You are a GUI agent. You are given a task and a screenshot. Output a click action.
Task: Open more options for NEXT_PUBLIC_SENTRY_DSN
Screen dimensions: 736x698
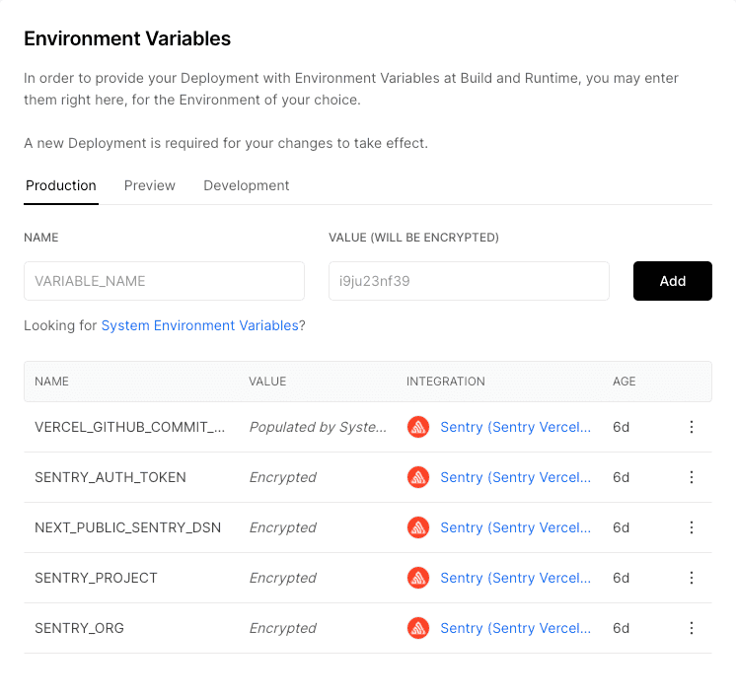coord(691,527)
